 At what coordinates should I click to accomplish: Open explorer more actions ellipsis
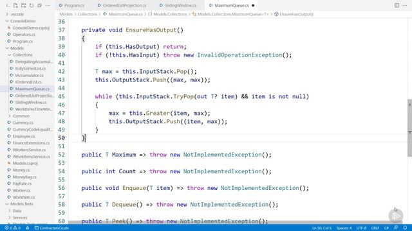pos(48,5)
